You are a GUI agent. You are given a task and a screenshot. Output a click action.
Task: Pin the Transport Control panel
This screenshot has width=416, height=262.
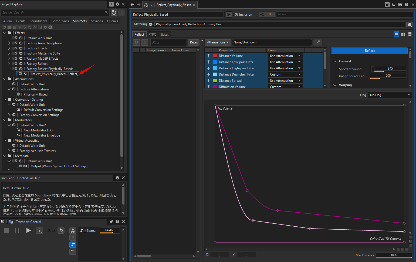point(111,222)
